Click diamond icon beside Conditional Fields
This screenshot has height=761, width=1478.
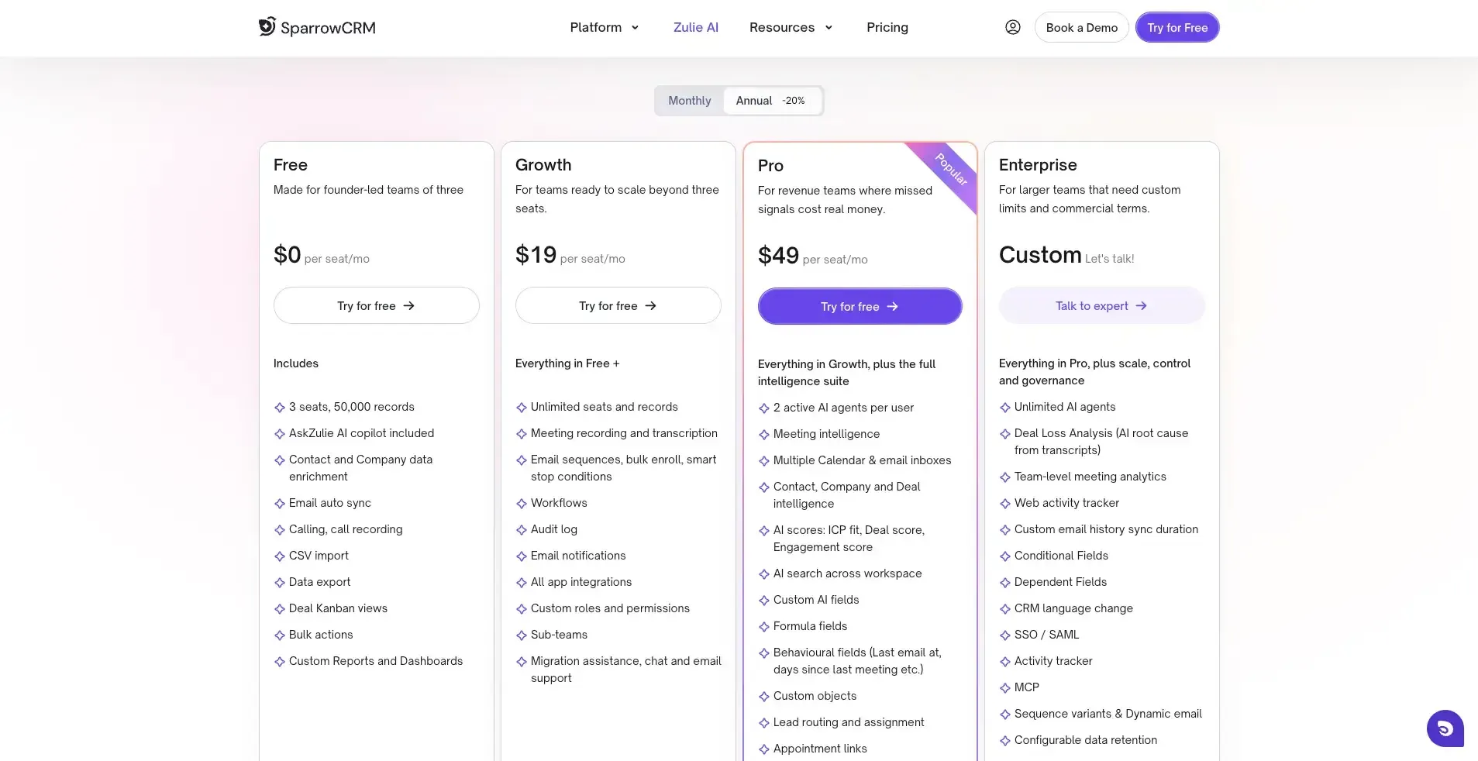1005,556
